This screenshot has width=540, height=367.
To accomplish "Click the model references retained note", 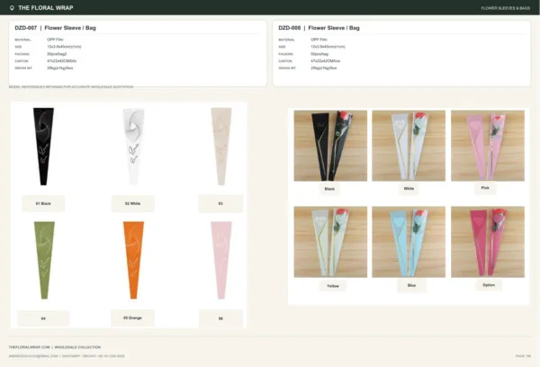I will [x=71, y=86].
